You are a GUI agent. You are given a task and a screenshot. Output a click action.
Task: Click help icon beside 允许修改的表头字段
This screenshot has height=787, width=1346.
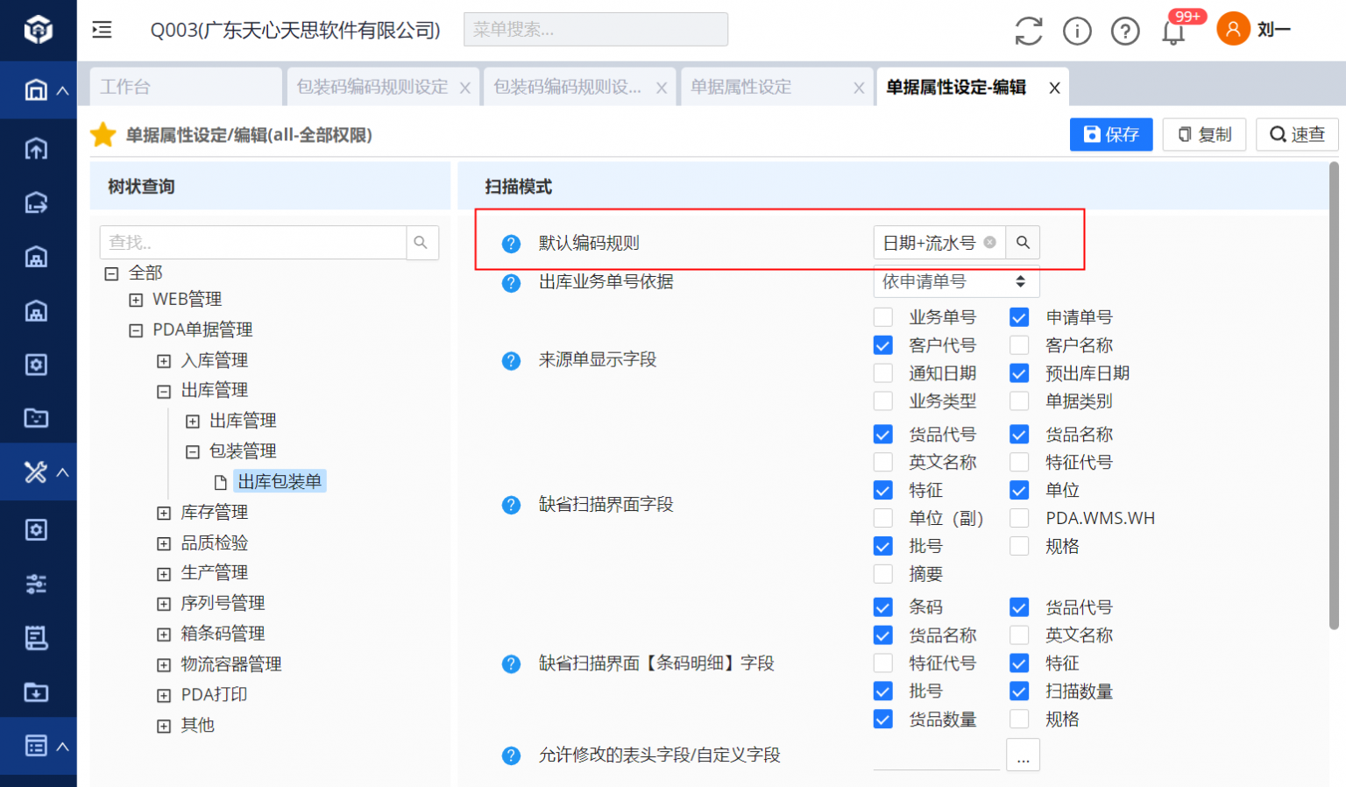pos(511,755)
